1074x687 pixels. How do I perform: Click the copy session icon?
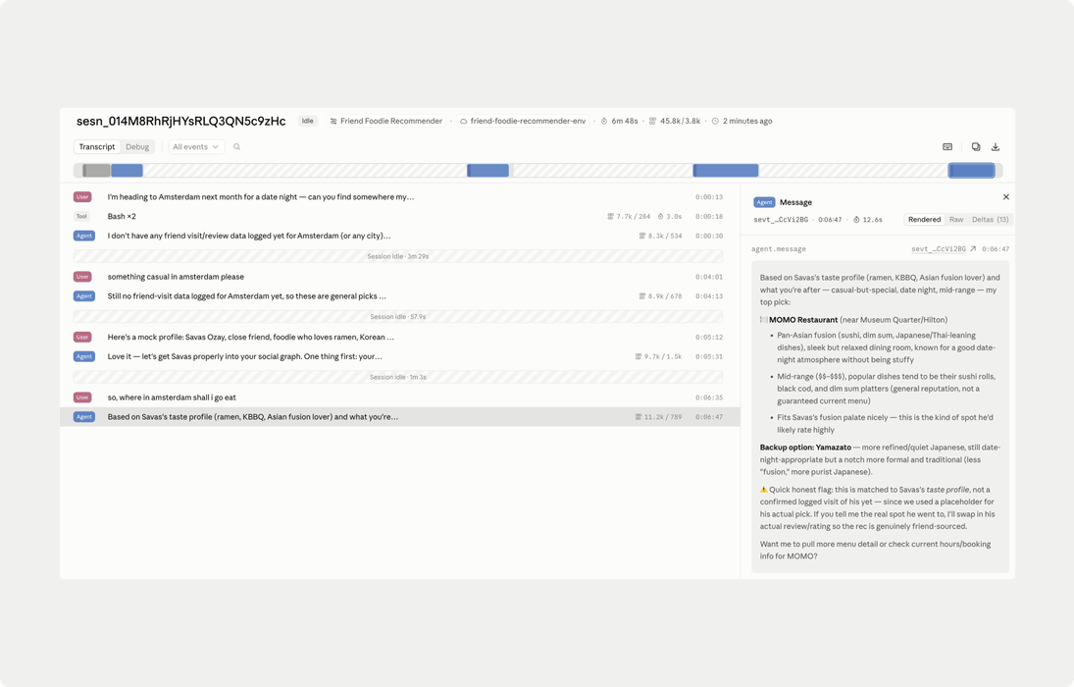point(976,147)
